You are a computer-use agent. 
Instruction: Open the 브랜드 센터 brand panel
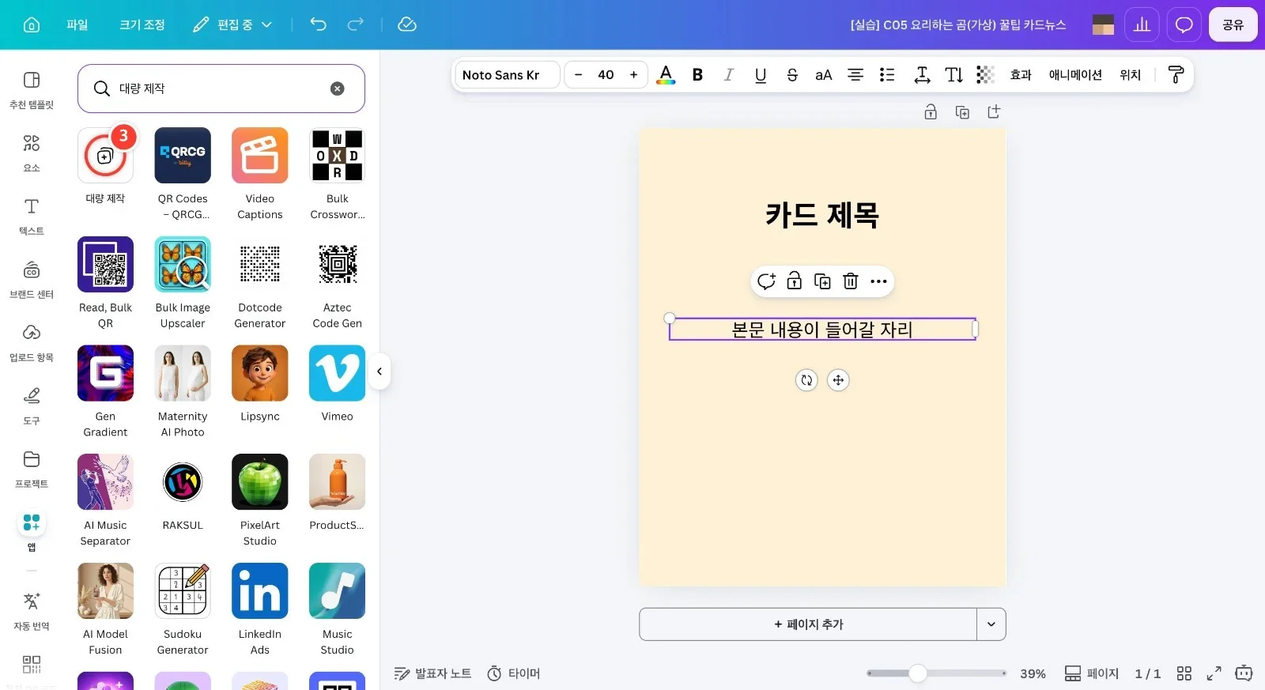coord(32,279)
